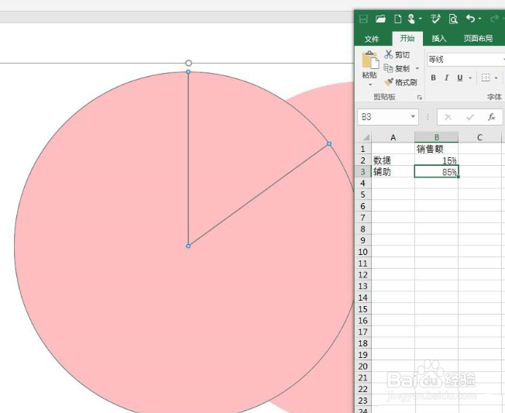Viewport: 505px width, 413px height.
Task: Open the 剪贴板 dialog launcher
Action: [x=419, y=98]
